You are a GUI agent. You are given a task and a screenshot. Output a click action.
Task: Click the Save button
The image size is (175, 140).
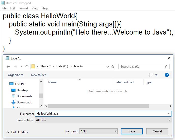tap(132, 131)
